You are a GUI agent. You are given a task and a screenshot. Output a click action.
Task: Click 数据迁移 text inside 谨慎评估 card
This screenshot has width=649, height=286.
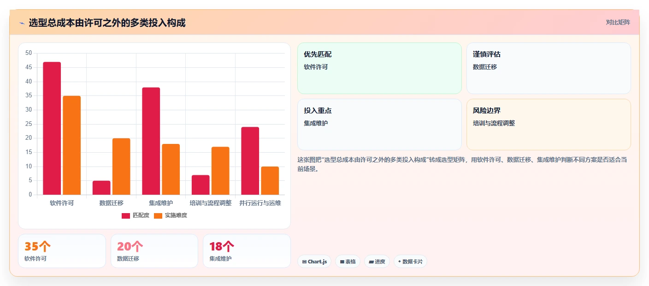click(485, 67)
